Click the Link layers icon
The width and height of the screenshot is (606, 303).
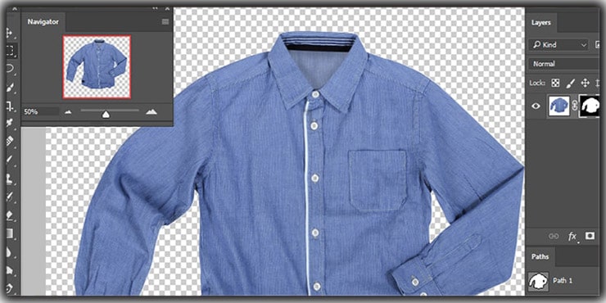point(554,236)
